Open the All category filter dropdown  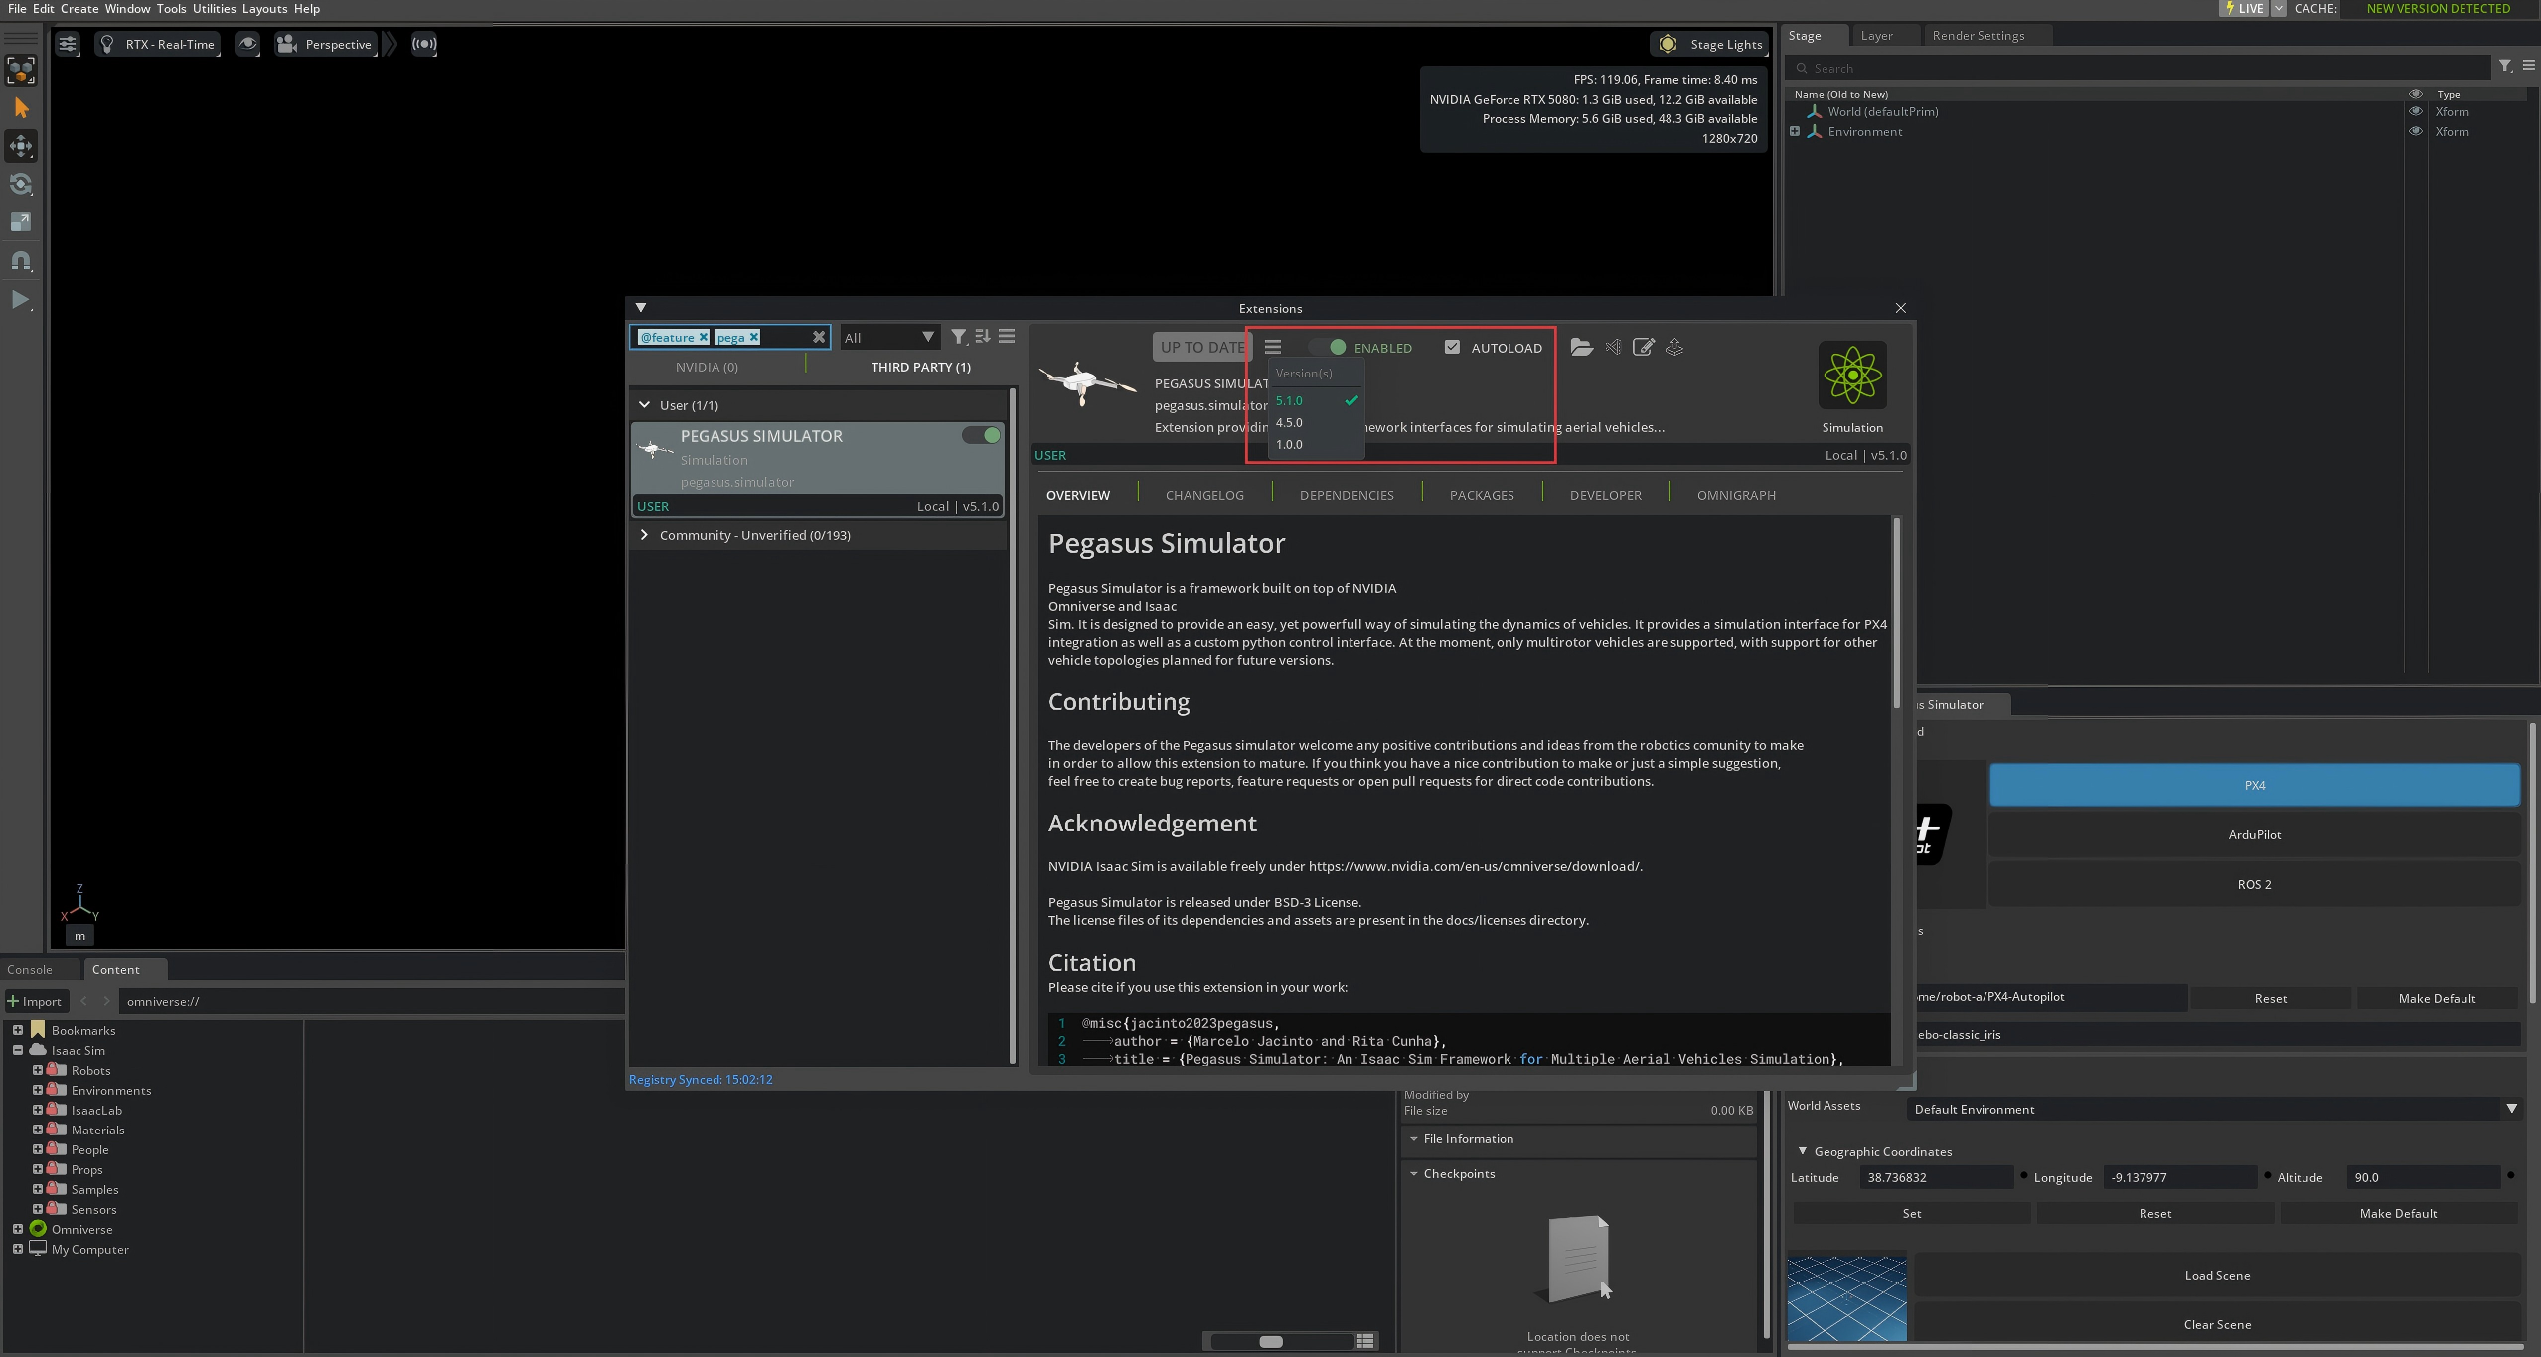888,337
